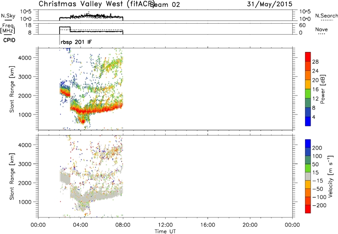The height and width of the screenshot is (234, 338).
Task: Click the frequency step line in the Freq panel
Action: (91, 30)
